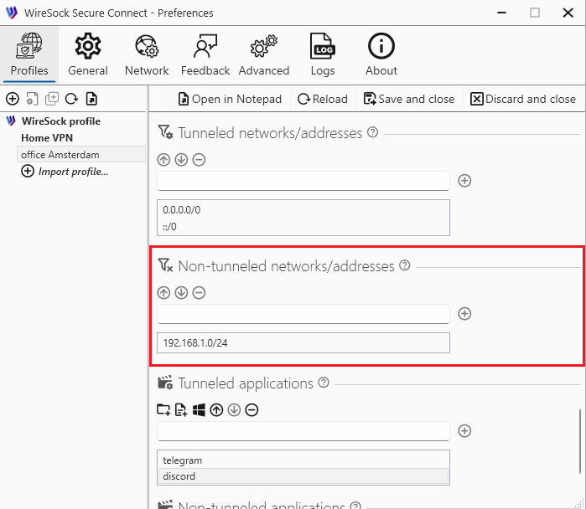Click the export profile icon in sidebar toolbar
This screenshot has width=586, height=509.
(91, 99)
